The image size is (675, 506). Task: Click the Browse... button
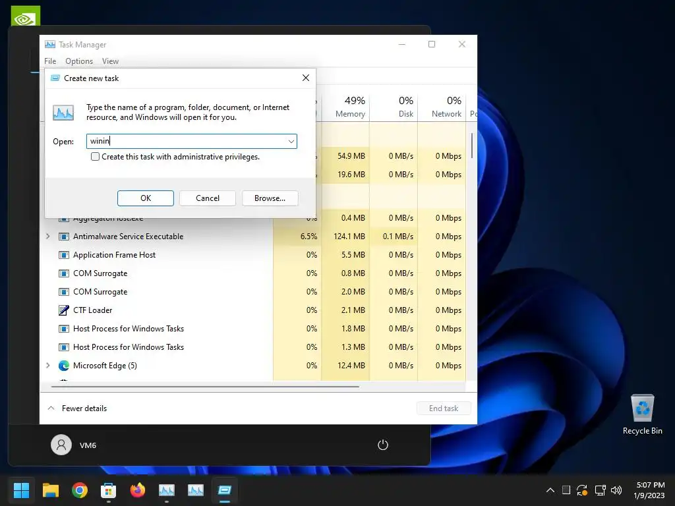[270, 198]
